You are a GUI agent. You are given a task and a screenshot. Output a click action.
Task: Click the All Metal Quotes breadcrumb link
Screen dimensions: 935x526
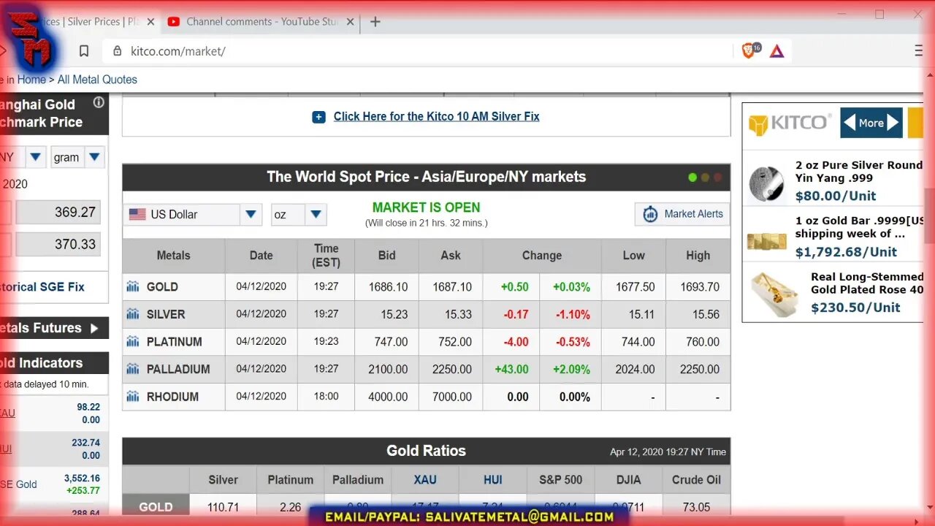point(97,80)
